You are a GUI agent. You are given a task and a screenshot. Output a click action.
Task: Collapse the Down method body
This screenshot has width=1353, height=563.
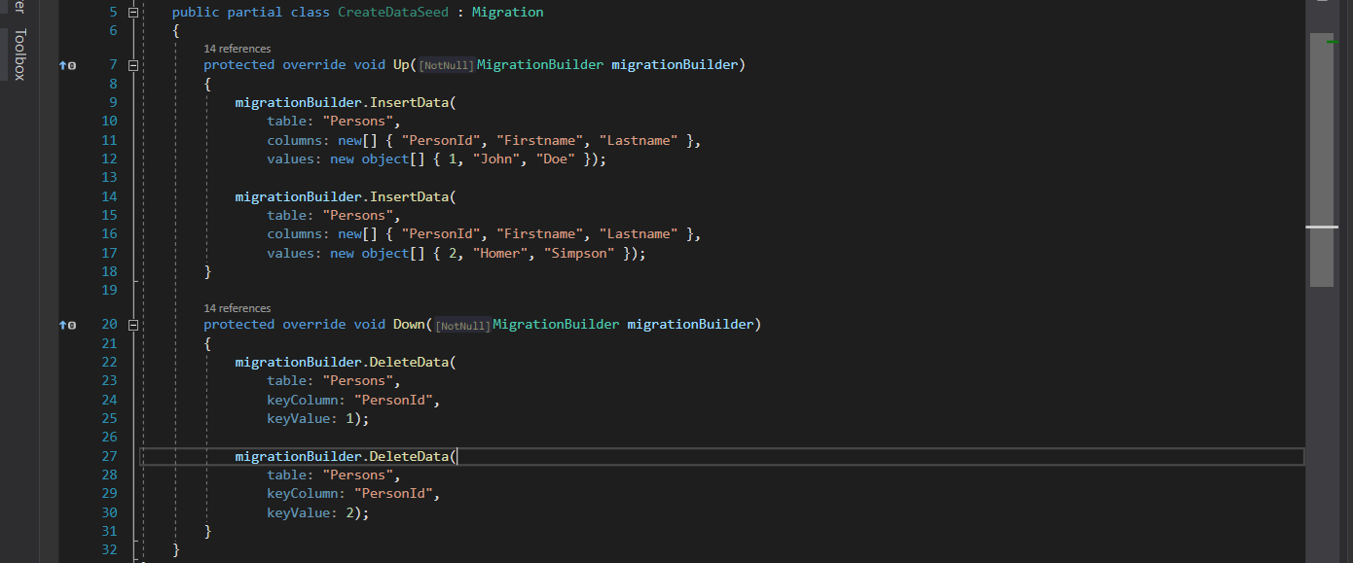(x=132, y=324)
